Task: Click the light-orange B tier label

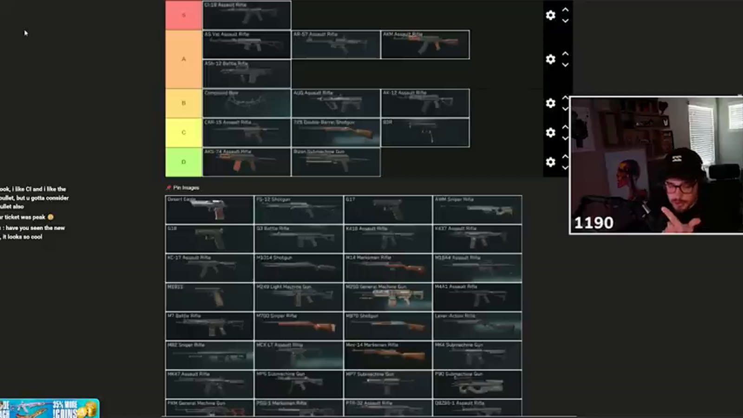Action: pyautogui.click(x=183, y=103)
